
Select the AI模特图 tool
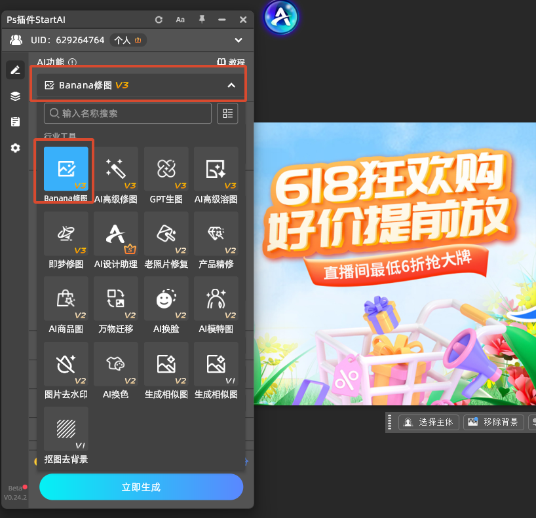(216, 299)
